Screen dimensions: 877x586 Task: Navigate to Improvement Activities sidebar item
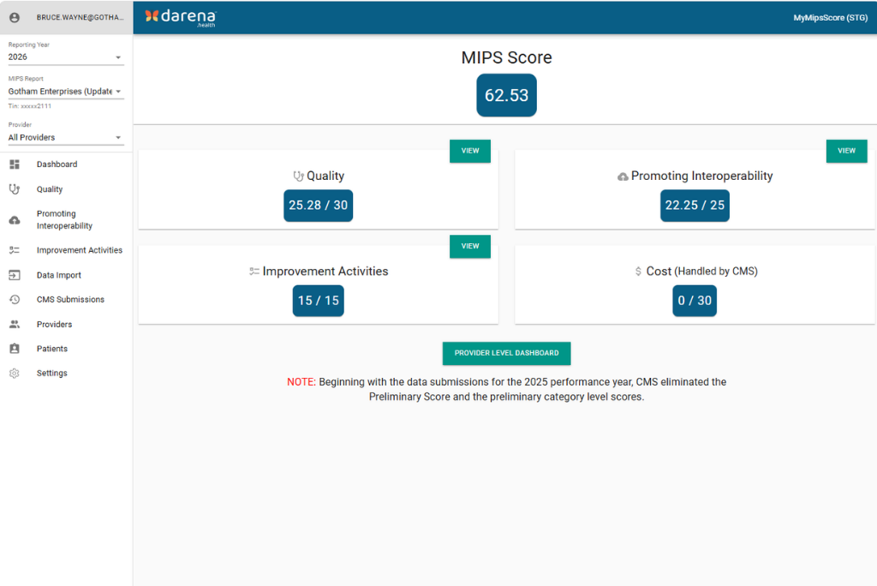[66, 250]
